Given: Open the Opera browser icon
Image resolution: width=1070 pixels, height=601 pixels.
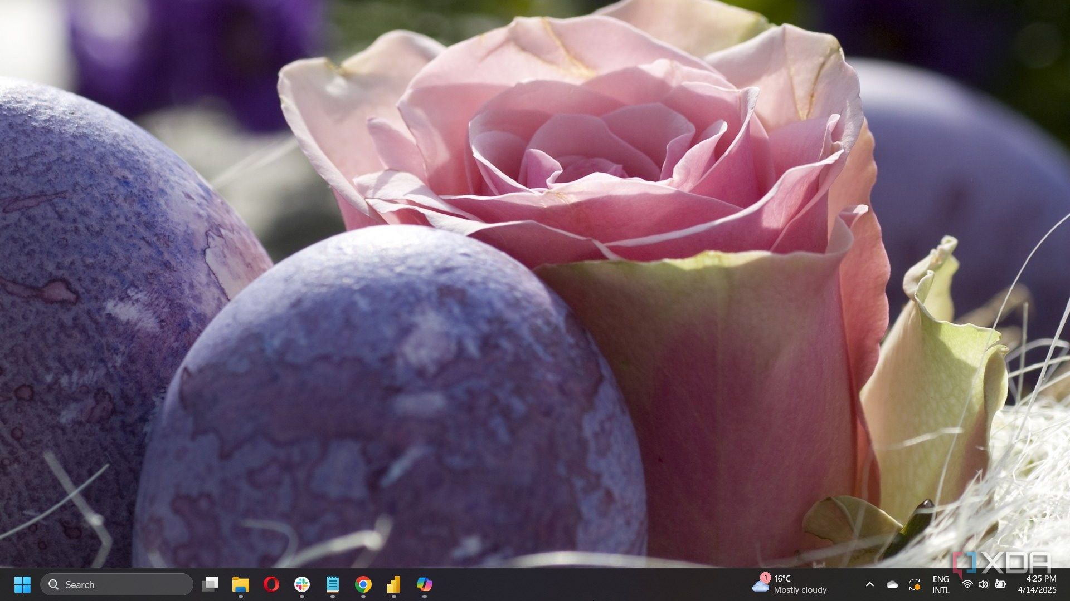Looking at the screenshot, I should point(271,584).
